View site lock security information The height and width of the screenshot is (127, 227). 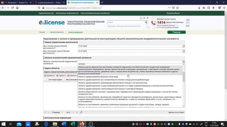(x=43, y=8)
